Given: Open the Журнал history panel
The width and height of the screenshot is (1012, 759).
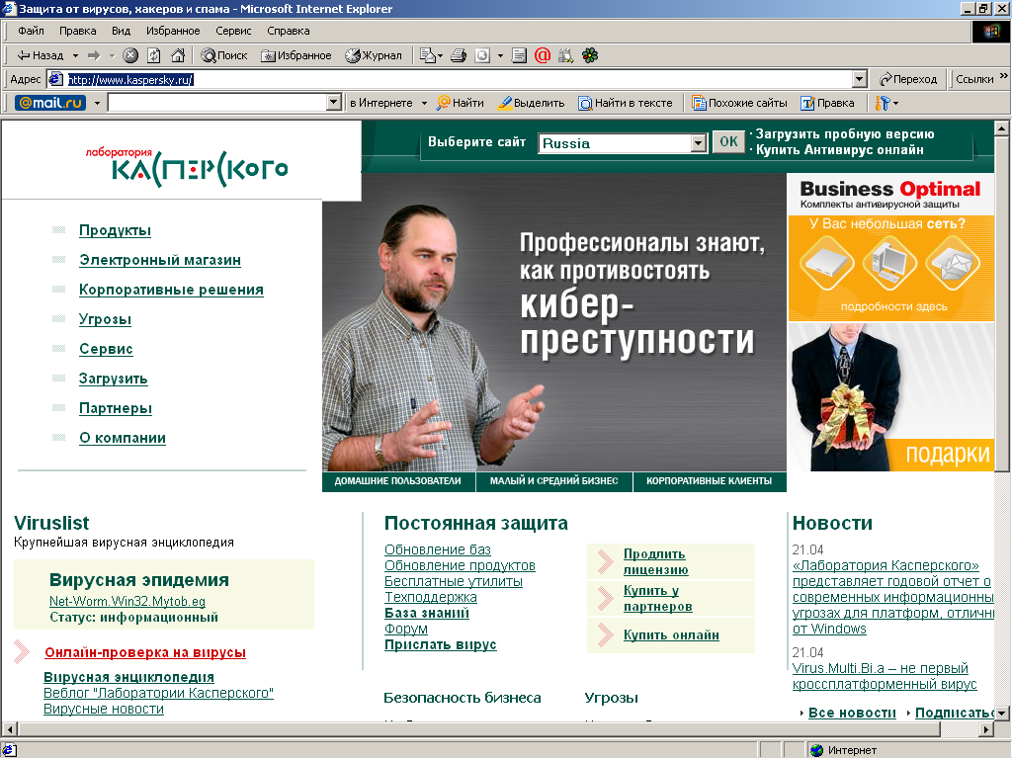Looking at the screenshot, I should [x=373, y=55].
